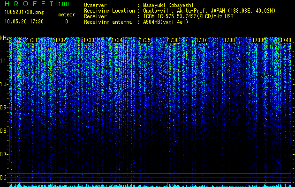Click the 1736 time marker
295x187 pixels.
173,40
